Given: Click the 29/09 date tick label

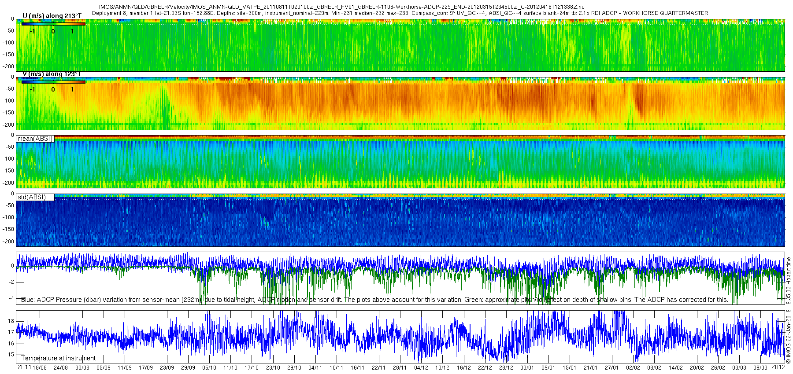Looking at the screenshot, I should point(188,368).
